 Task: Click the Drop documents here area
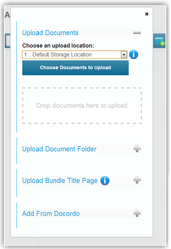[82, 106]
